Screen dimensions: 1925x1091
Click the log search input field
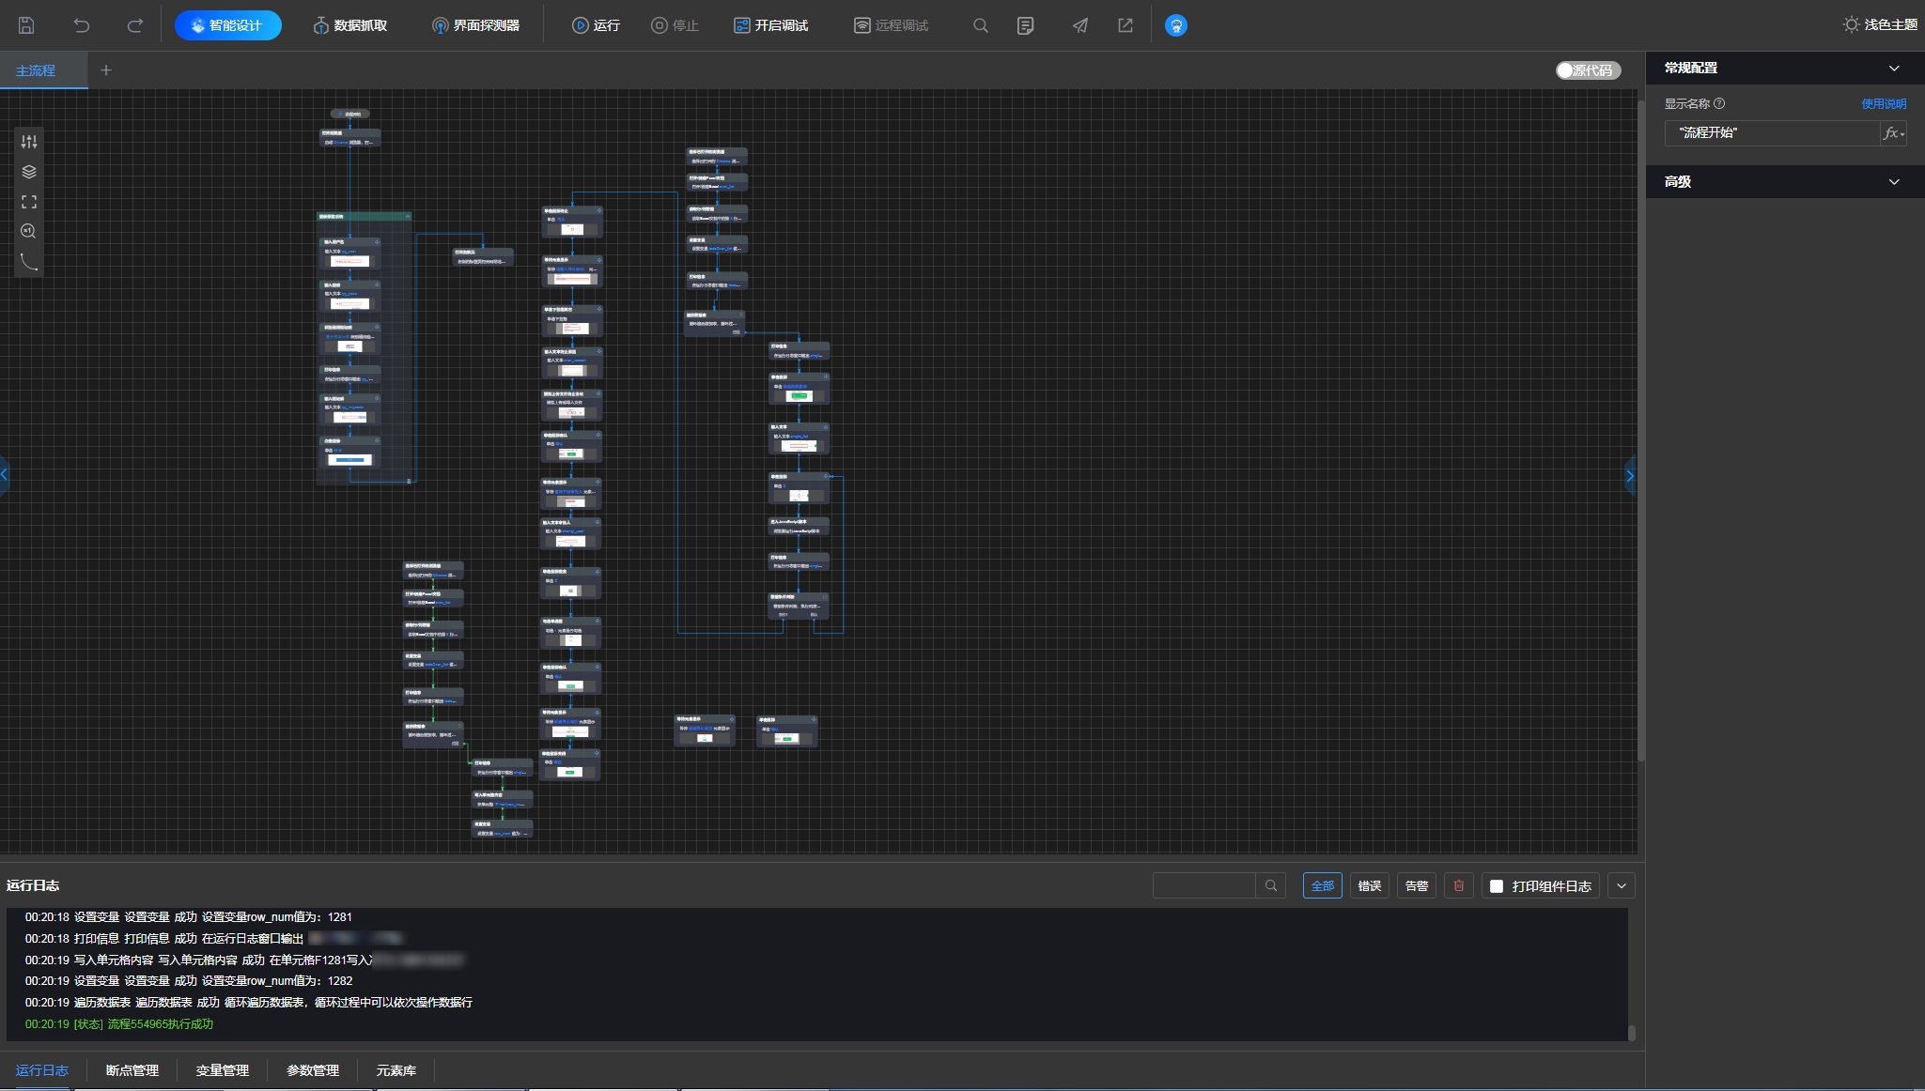click(1203, 885)
